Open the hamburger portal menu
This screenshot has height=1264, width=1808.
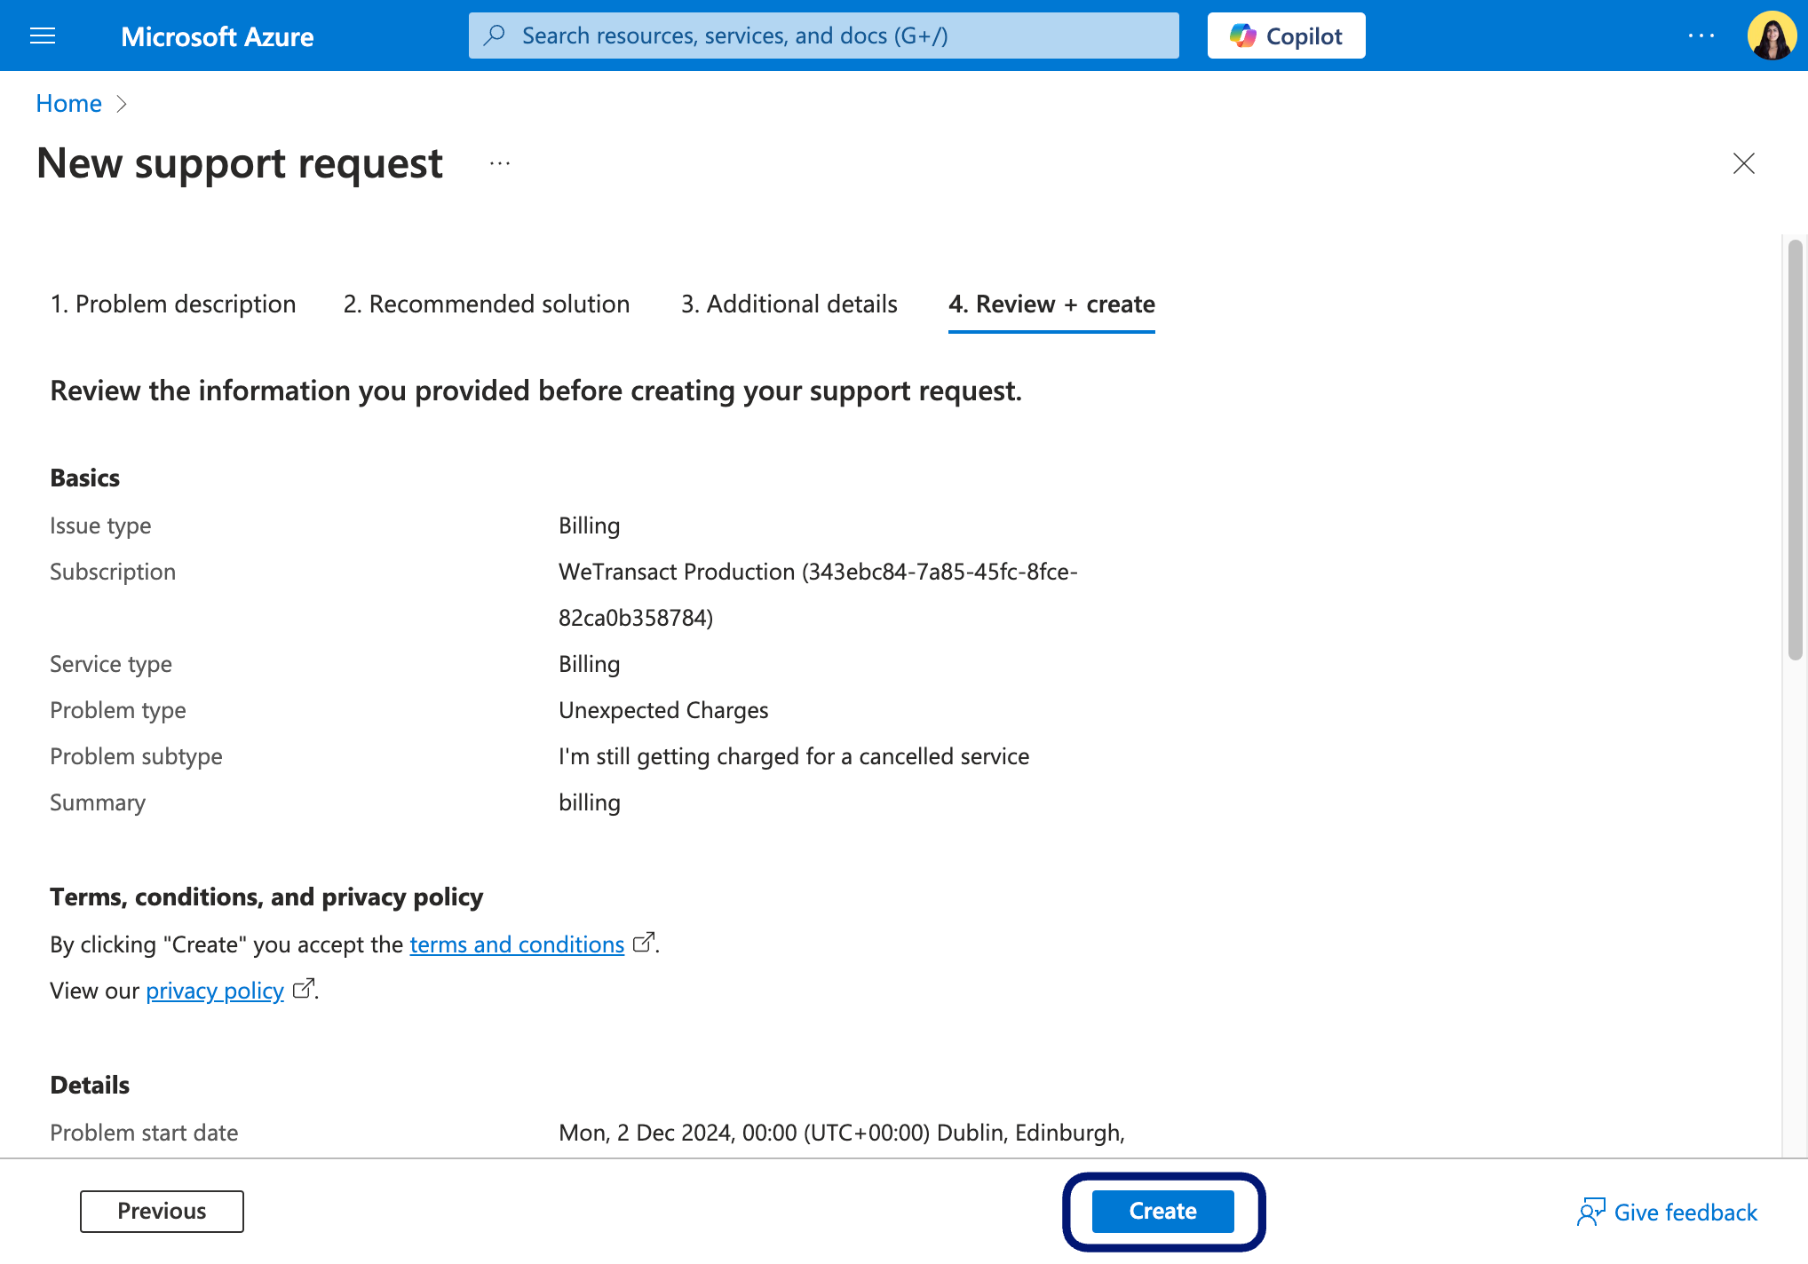pos(43,36)
